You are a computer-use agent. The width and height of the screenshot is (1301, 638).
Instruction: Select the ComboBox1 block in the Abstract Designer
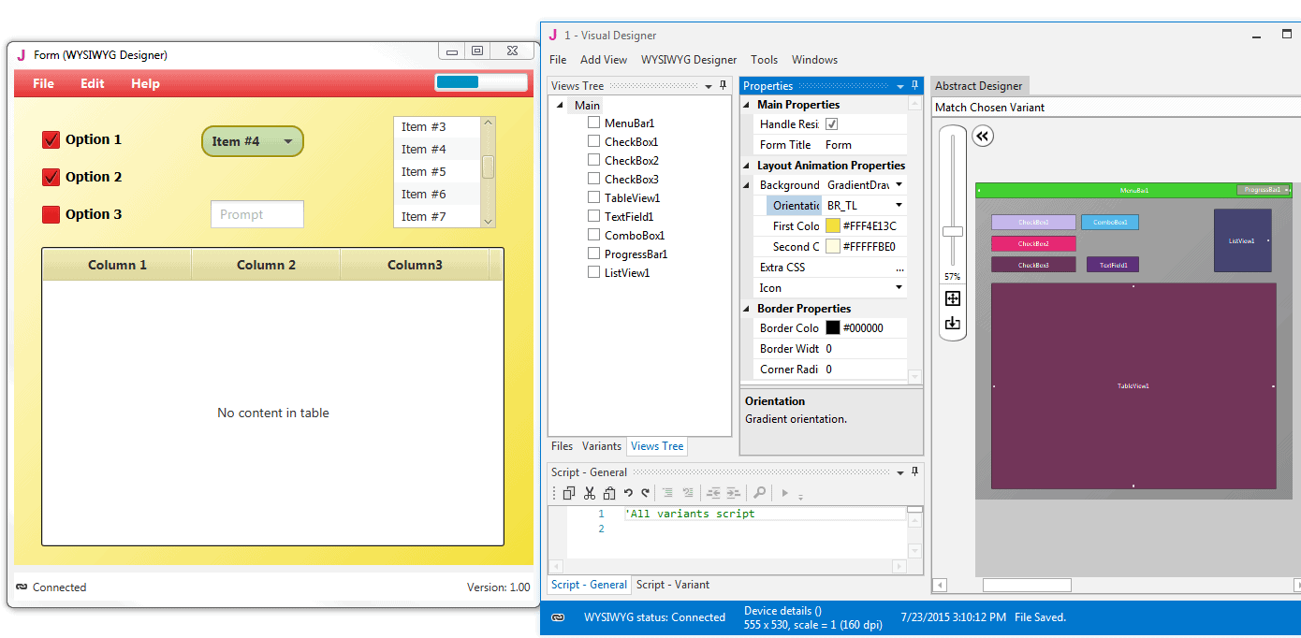click(1110, 222)
